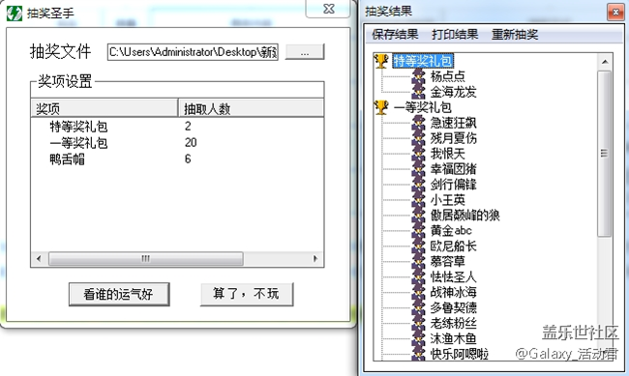This screenshot has width=629, height=376.
Task: Click the person icon next to 金海龙发
Action: coord(419,92)
